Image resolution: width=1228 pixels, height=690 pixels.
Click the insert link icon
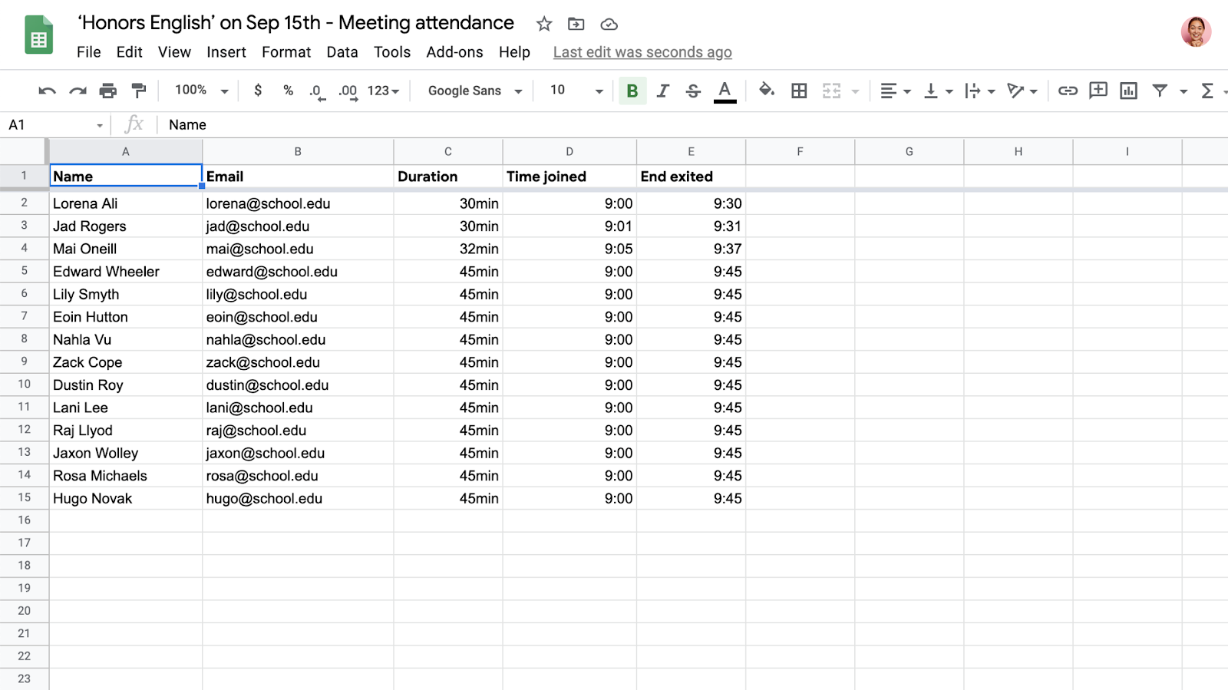coord(1068,91)
